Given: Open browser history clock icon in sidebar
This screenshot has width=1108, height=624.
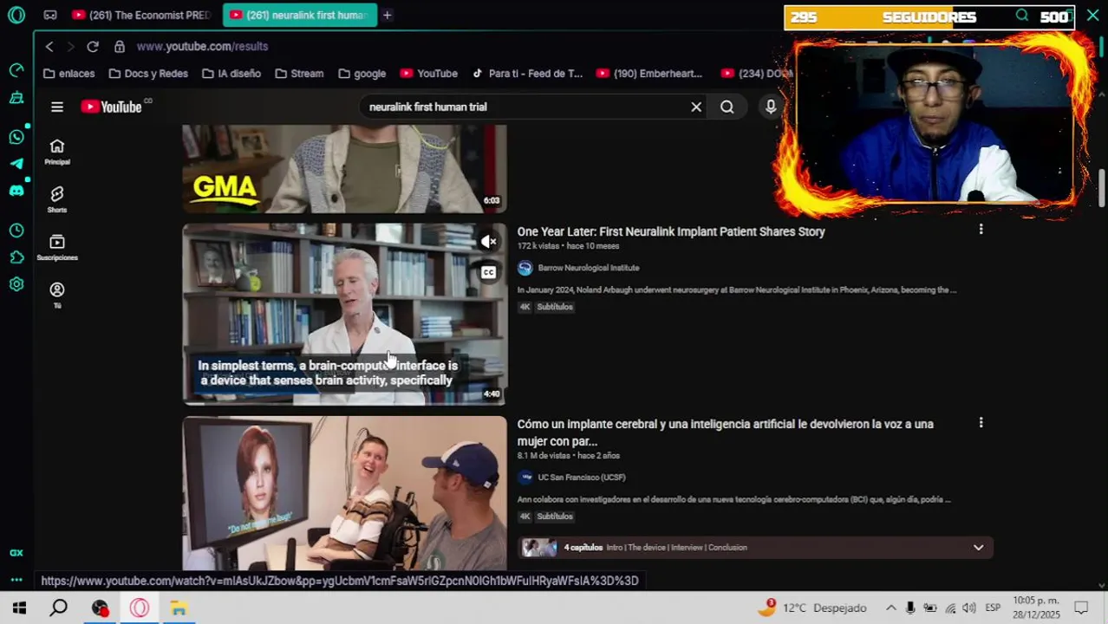Looking at the screenshot, I should tap(16, 231).
